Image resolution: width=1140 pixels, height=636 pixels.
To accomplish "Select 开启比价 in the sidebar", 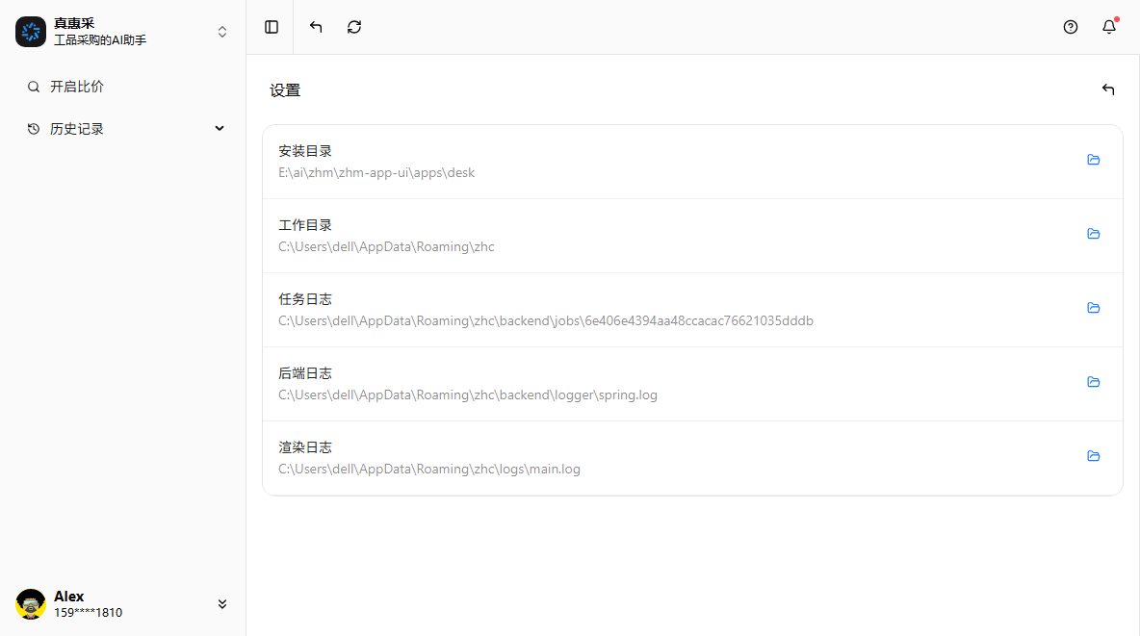I will [77, 87].
